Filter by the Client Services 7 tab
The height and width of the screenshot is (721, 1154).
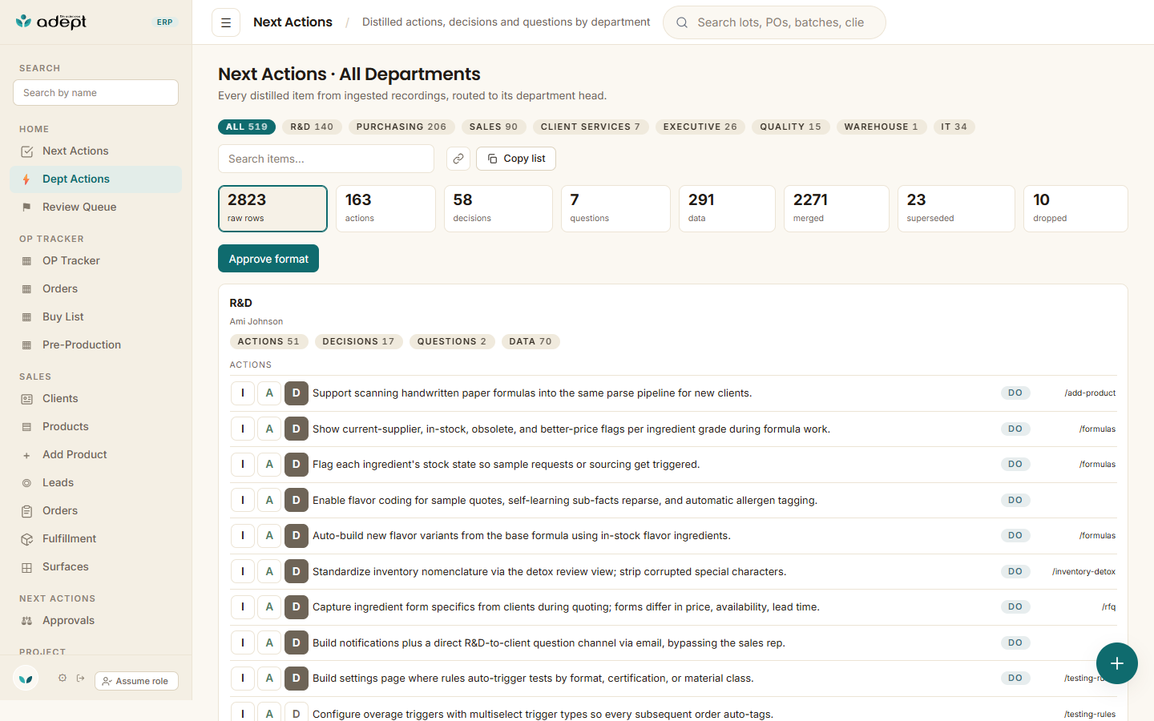591,127
